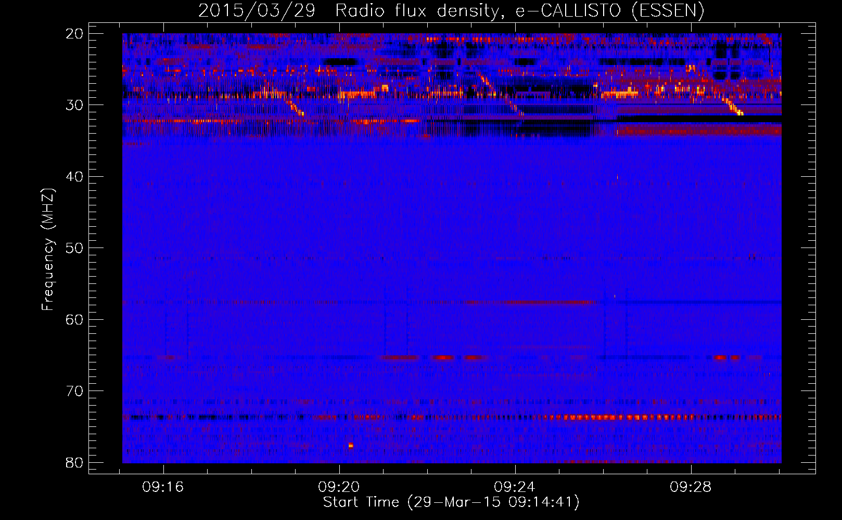Click the 80 frequency tick label
This screenshot has width=842, height=520.
point(74,463)
